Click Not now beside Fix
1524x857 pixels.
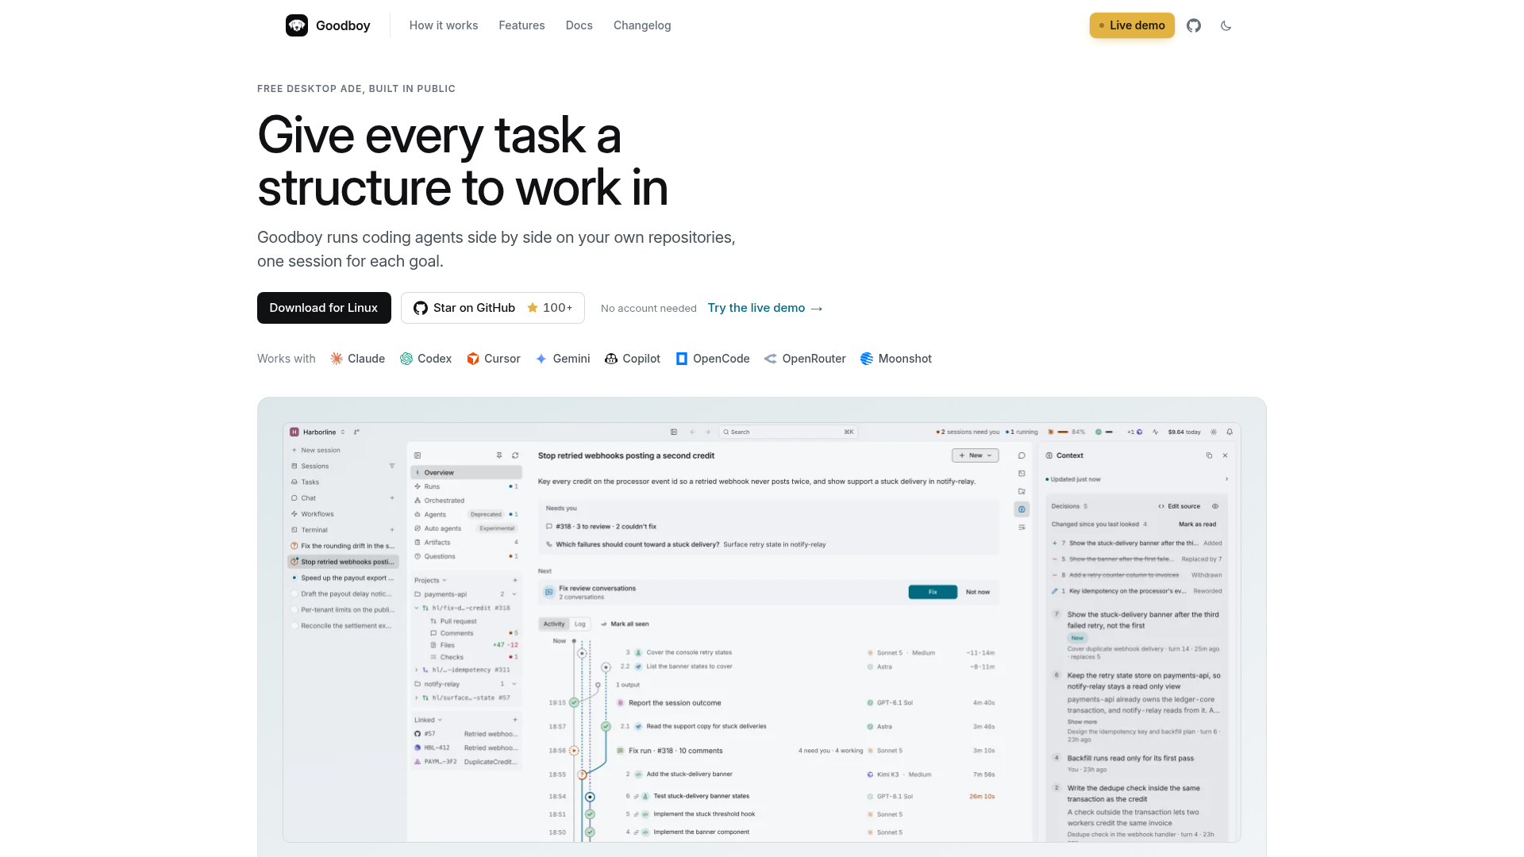978,592
